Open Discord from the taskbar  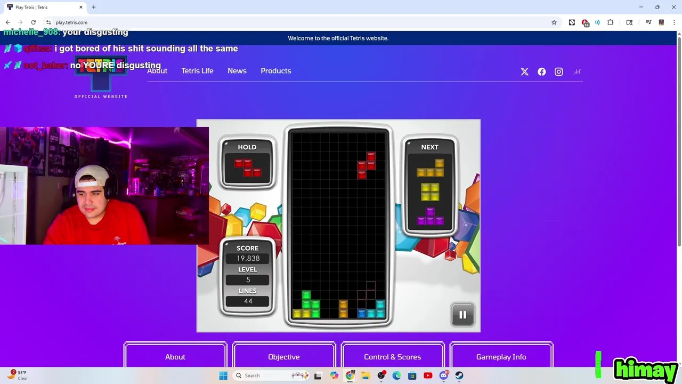coord(444,375)
